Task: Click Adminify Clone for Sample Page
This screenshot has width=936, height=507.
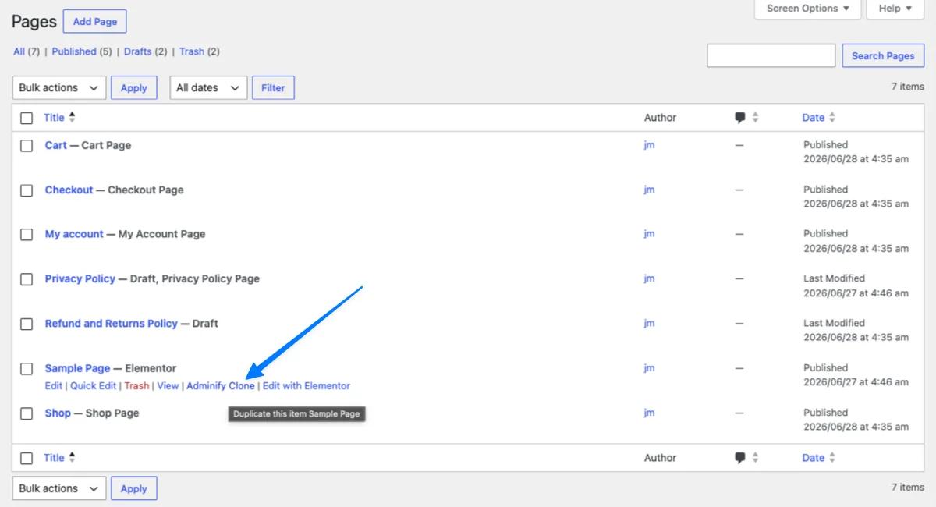Action: click(x=221, y=386)
